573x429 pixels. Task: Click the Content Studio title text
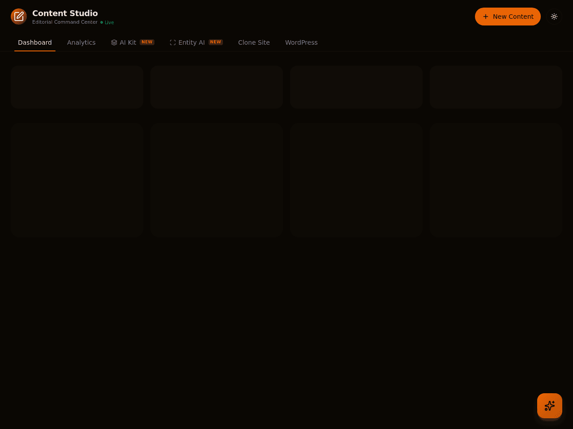[x=65, y=13]
